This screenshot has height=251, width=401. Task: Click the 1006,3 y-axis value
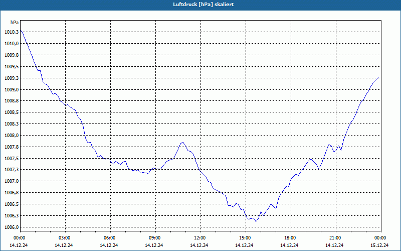pos(12,216)
